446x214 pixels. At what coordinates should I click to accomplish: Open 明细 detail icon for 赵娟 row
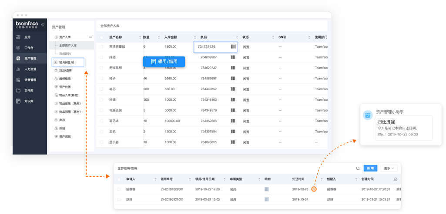point(267,200)
